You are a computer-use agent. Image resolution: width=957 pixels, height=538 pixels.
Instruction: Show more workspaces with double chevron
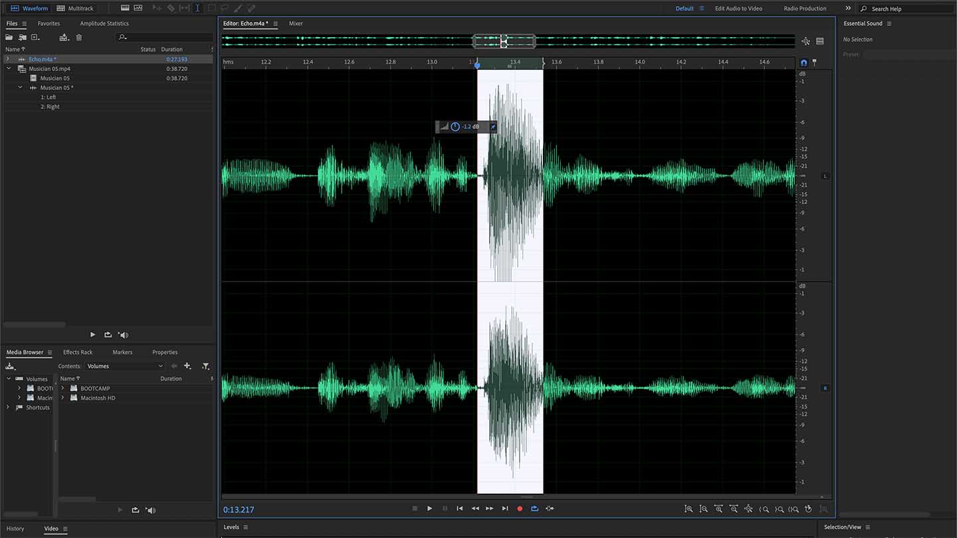(x=848, y=9)
